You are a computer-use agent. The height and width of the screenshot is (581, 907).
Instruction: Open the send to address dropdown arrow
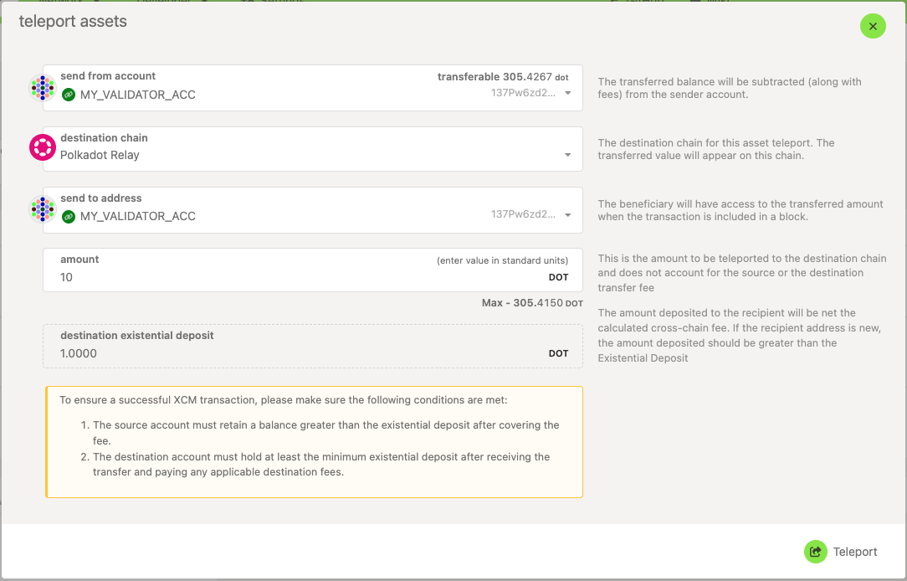tap(567, 214)
